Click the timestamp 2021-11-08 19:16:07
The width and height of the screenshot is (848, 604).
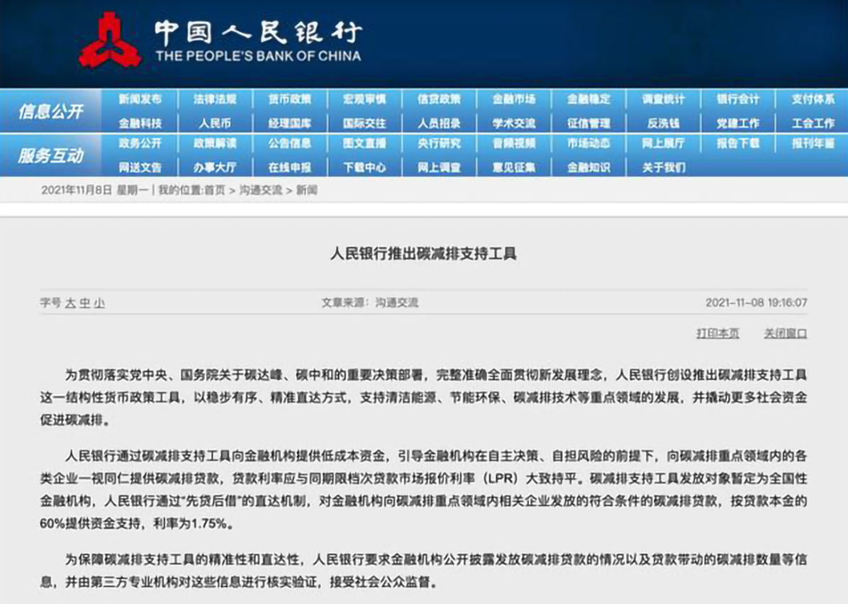[756, 303]
